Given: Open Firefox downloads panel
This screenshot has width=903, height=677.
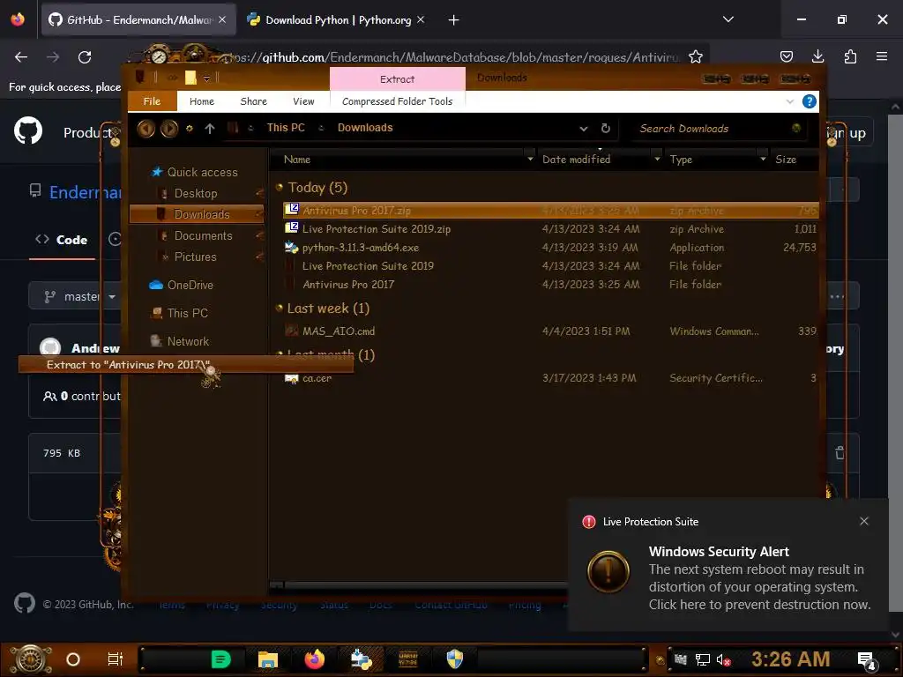Looking at the screenshot, I should pyautogui.click(x=817, y=56).
